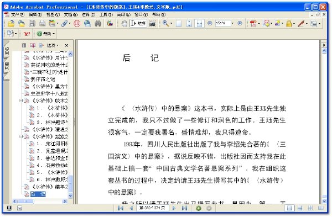Open the Secure padlock dropdown arrow
The image size is (332, 217).
(294, 23)
